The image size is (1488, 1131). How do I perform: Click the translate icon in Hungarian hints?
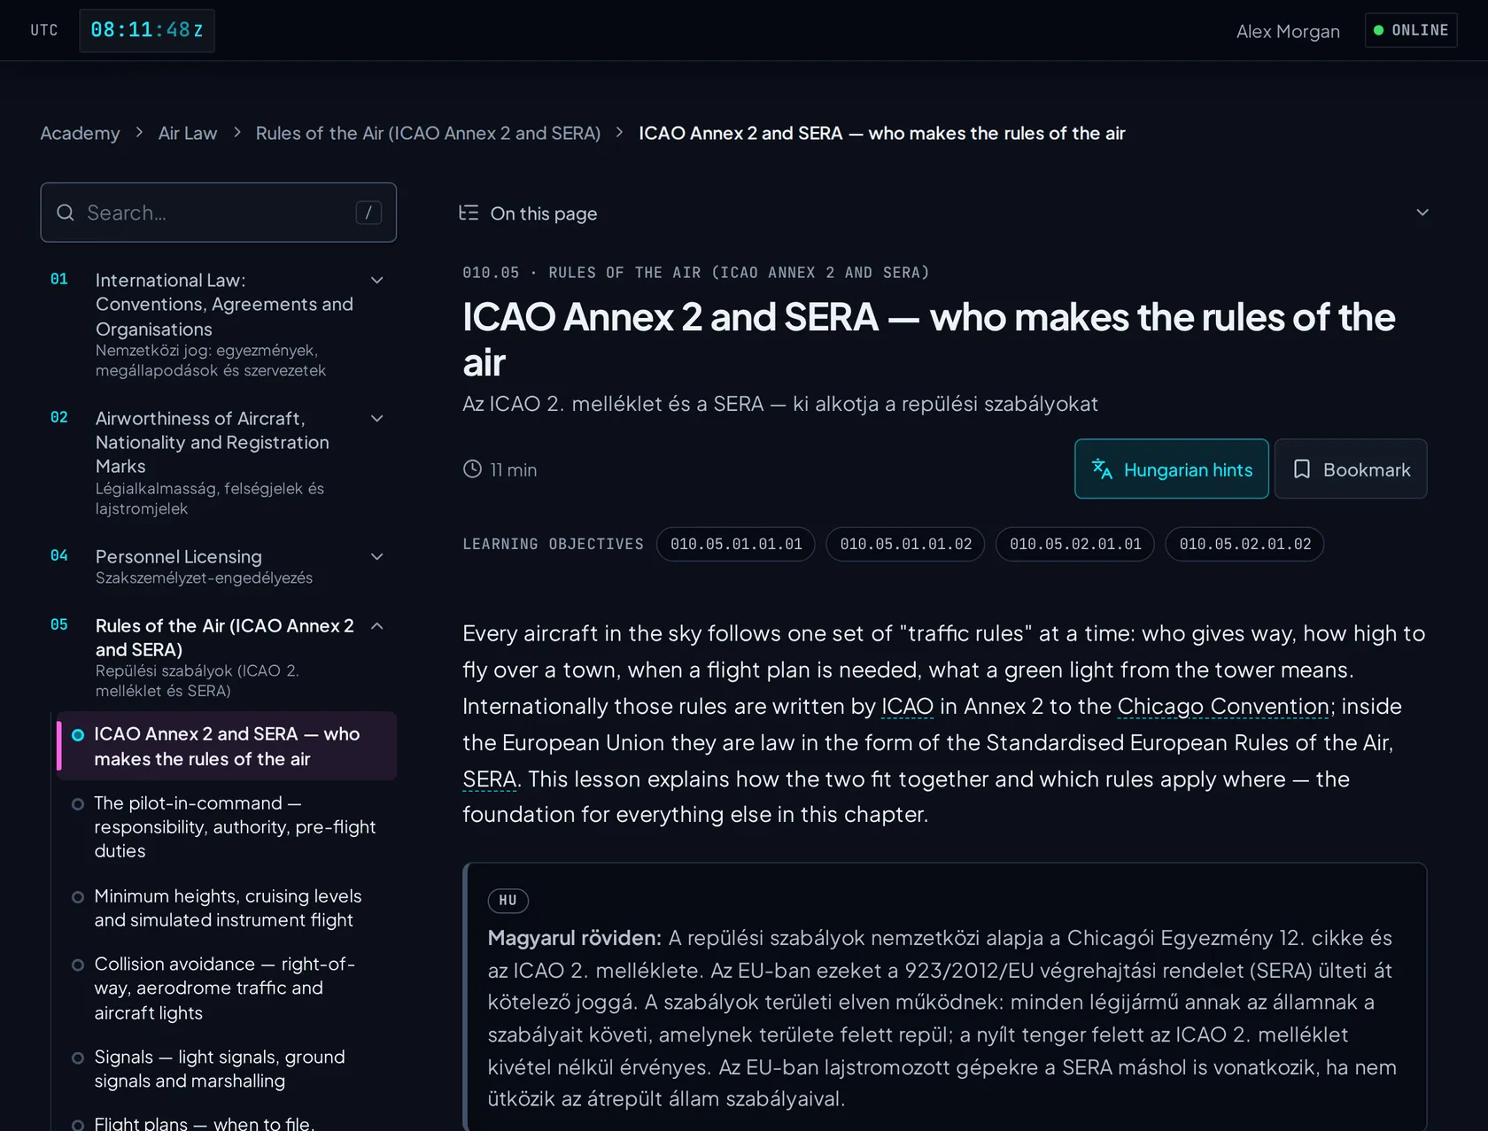[1102, 469]
